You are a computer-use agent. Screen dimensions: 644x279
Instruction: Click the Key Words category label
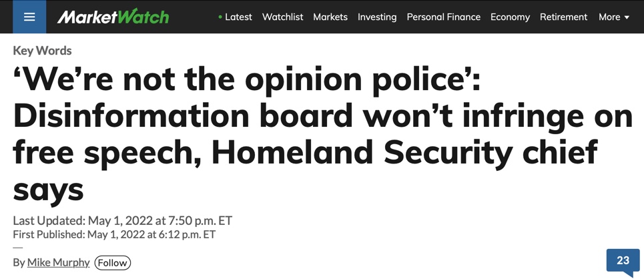(42, 51)
